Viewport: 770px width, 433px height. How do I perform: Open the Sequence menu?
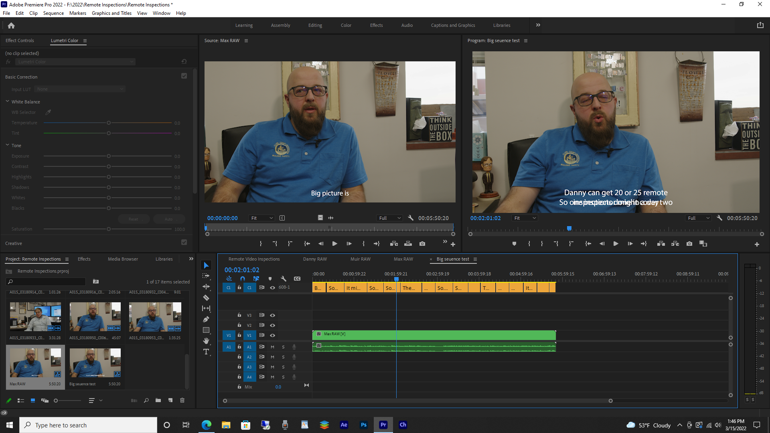[53, 13]
